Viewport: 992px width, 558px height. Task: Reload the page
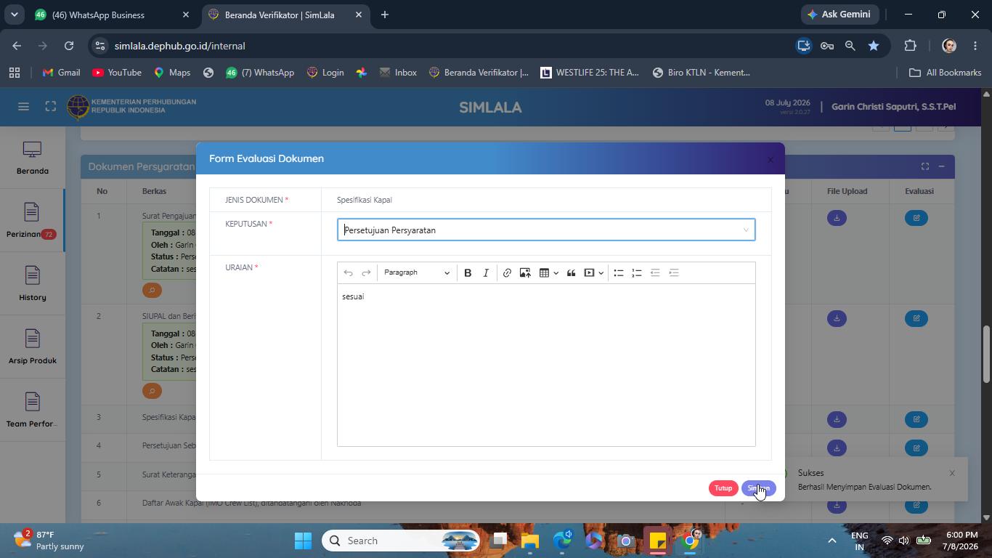point(69,46)
